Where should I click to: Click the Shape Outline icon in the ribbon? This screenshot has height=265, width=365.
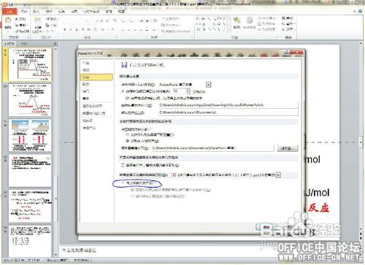[260, 23]
